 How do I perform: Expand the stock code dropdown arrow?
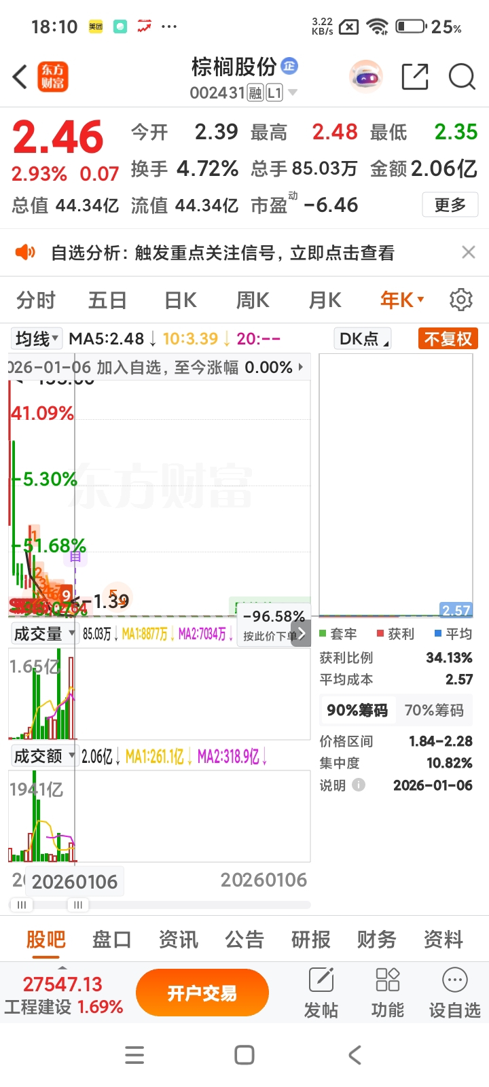coord(293,92)
